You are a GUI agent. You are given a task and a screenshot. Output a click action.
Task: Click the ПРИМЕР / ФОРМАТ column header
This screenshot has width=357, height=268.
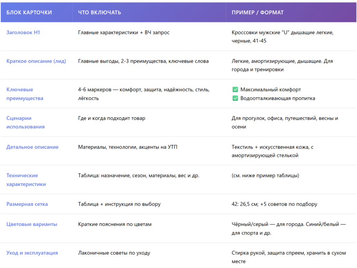pyautogui.click(x=258, y=13)
